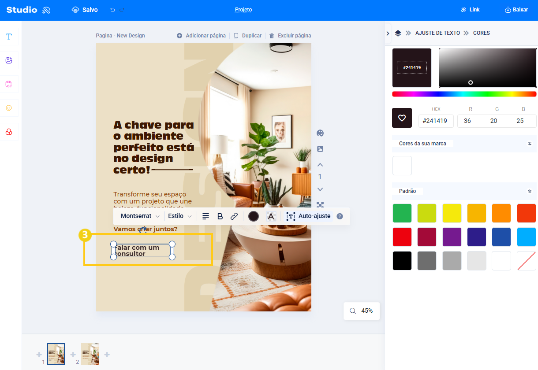Click Adicionar página

coord(202,36)
